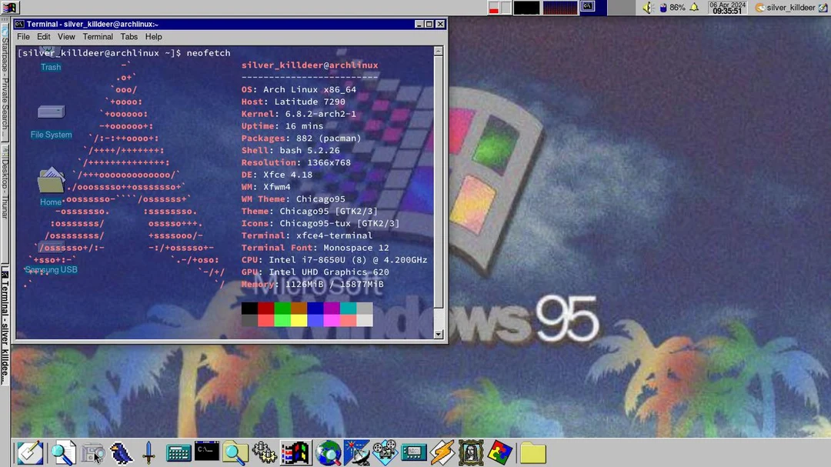
Task: Launch the Pidgin bird icon in dock
Action: point(121,452)
